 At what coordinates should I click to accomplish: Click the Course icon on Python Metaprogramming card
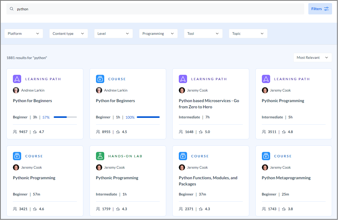(x=266, y=156)
